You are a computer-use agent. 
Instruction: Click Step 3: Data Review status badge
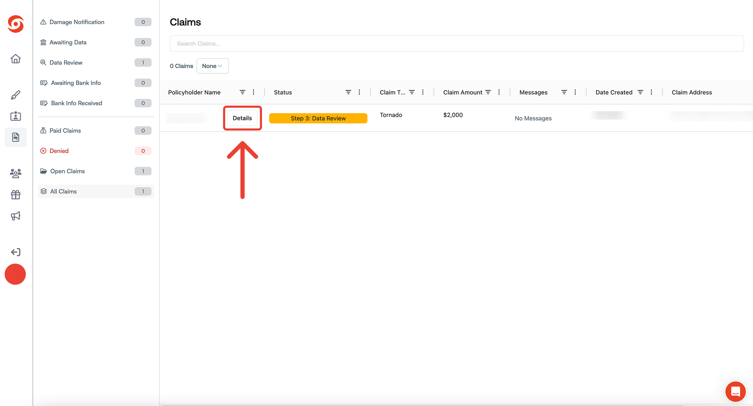(318, 118)
